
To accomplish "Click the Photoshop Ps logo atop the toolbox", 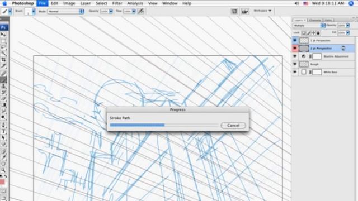I will (3, 27).
